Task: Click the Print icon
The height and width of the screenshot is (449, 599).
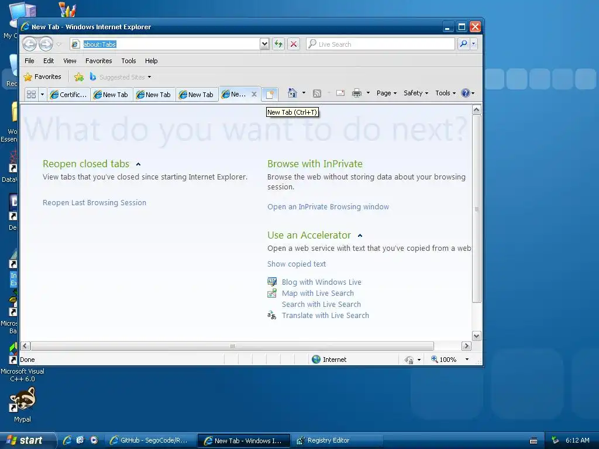Action: pyautogui.click(x=357, y=93)
